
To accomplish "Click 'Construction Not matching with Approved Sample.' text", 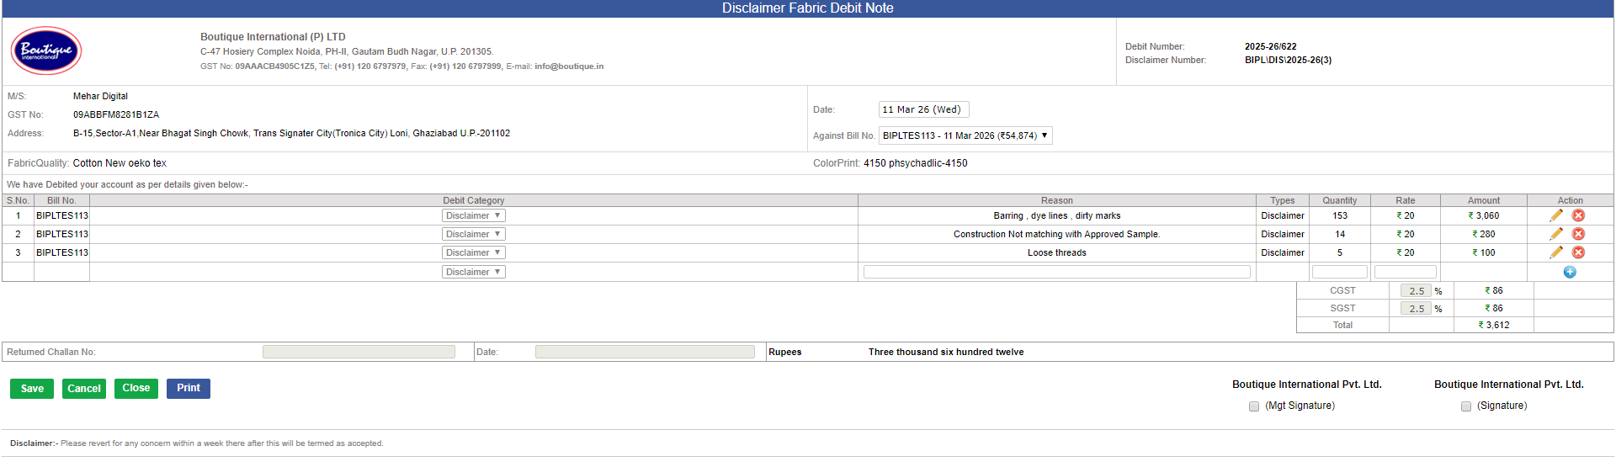I will coord(1057,235).
